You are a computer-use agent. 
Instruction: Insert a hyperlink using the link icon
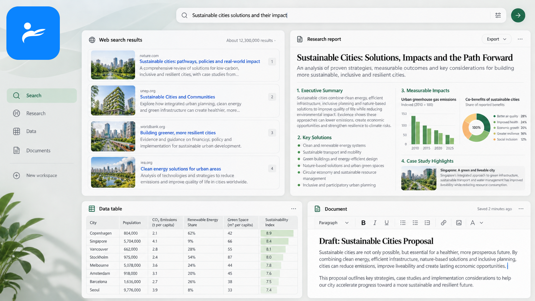443,223
